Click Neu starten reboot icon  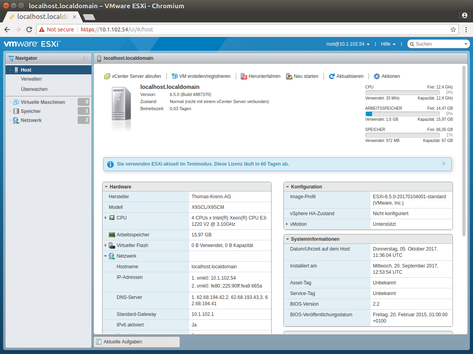coord(289,76)
